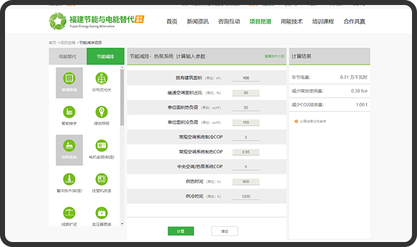Go to 咨询互动 in the navigation
417x247 pixels.
tap(229, 21)
